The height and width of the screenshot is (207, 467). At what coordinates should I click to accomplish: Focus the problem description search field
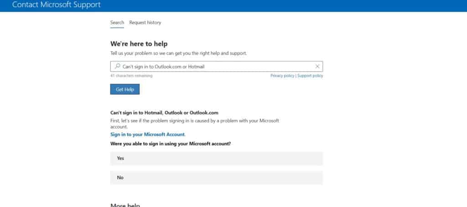217,66
